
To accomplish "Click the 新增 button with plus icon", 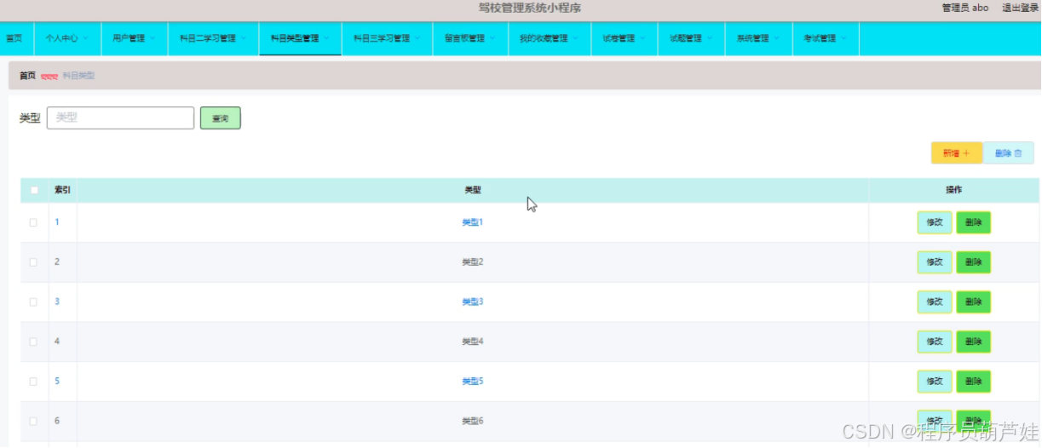I will [x=957, y=153].
